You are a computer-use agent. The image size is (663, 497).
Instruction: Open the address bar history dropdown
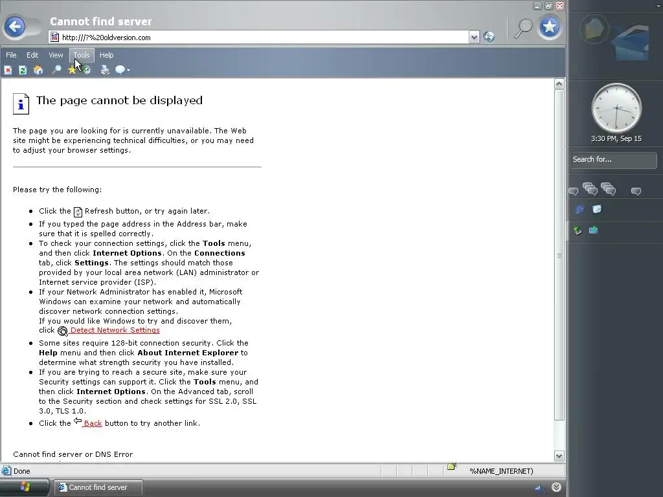pyautogui.click(x=474, y=37)
